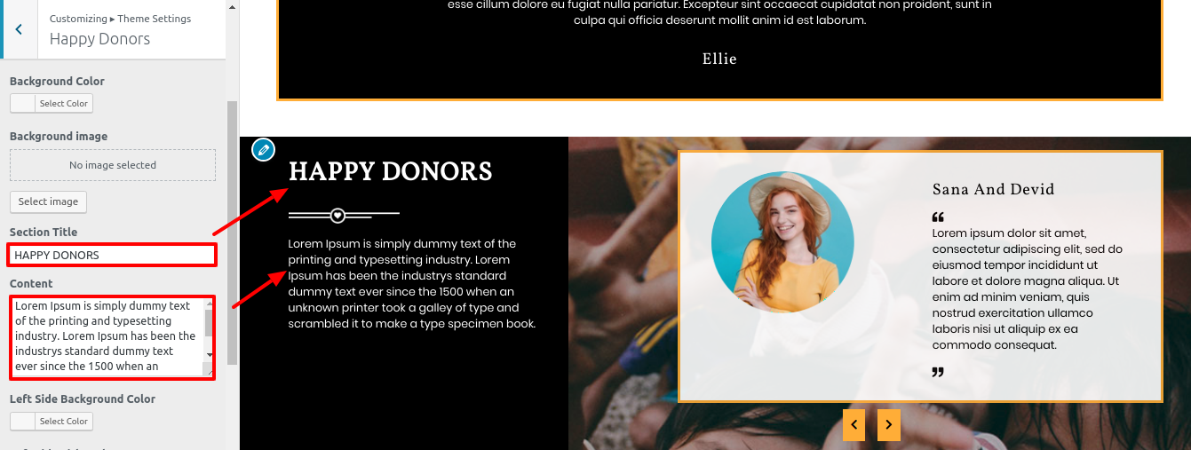The height and width of the screenshot is (450, 1191).
Task: Go to next testimonial slide arrow
Action: pos(889,425)
